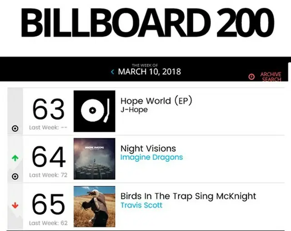291x231 pixels.
Task: Open the Night Visions album cover
Action: coord(95,159)
